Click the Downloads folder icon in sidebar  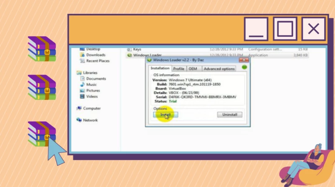82,55
